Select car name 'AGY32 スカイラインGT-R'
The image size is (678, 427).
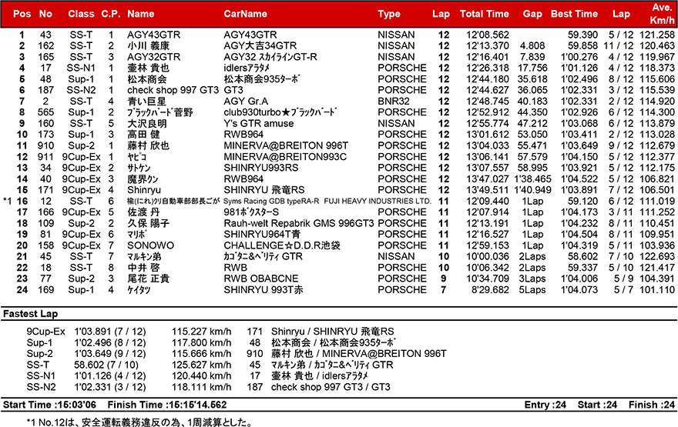pyautogui.click(x=270, y=57)
